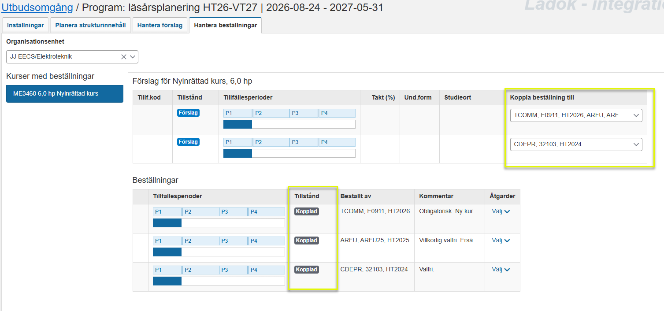Switch to the Planera strukturinnehåll tab
The width and height of the screenshot is (664, 311).
tap(90, 26)
